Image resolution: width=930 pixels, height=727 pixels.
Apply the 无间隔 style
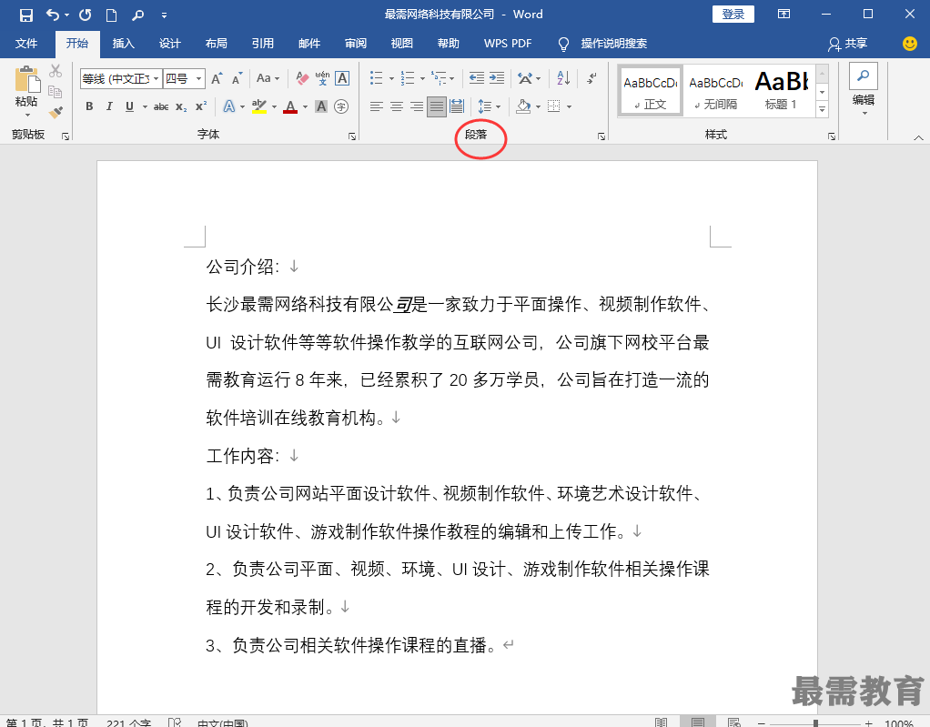click(716, 92)
